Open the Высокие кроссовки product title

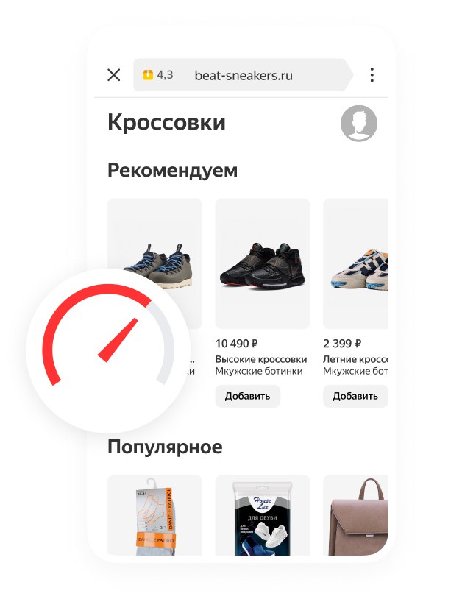[261, 359]
